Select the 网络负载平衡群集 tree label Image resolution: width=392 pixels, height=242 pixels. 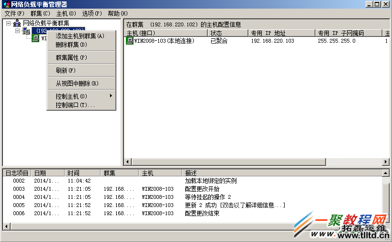pos(46,23)
